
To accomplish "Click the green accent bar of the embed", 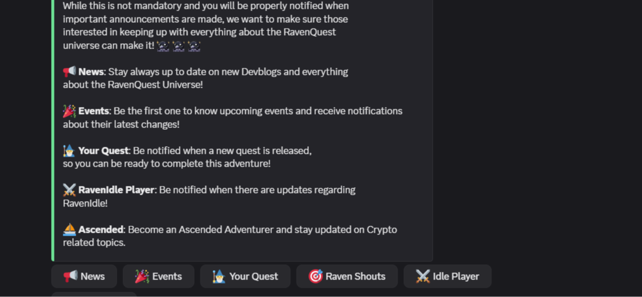I will pyautogui.click(x=53, y=130).
